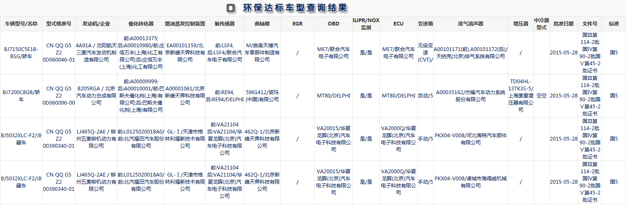Click the 氧传感器 column header
This screenshot has height=205, width=626.
(225, 24)
